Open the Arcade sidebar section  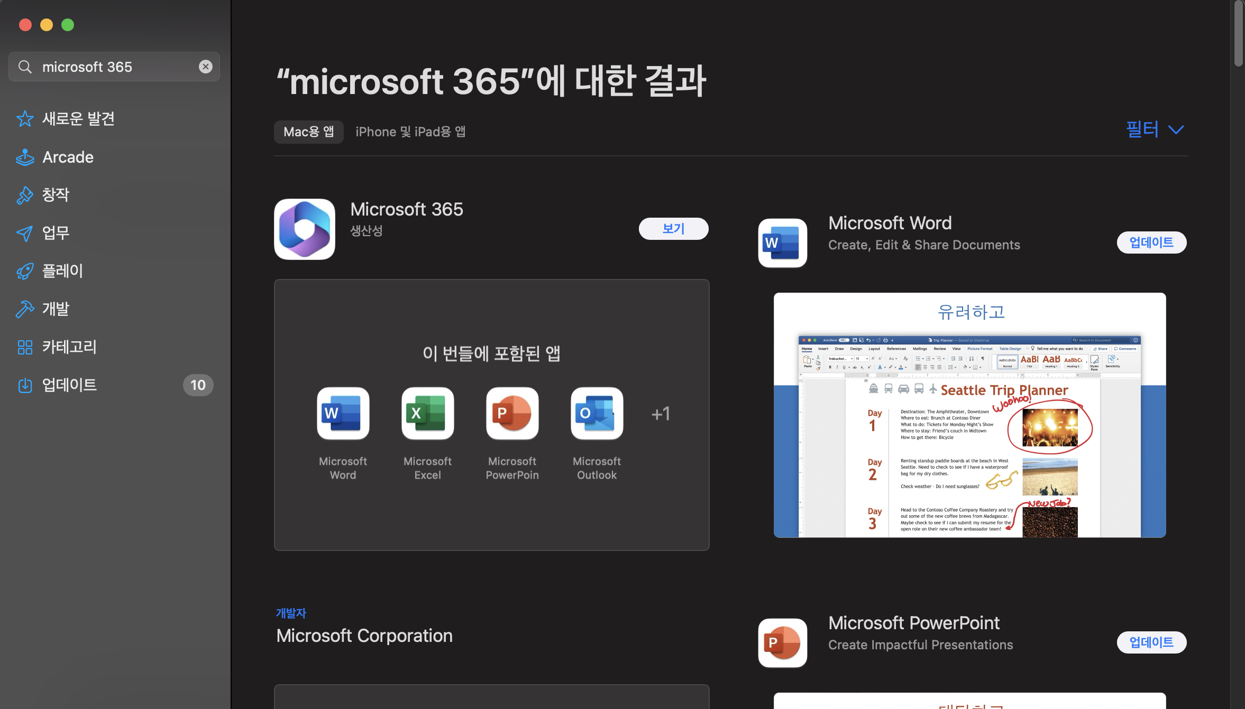(x=68, y=157)
